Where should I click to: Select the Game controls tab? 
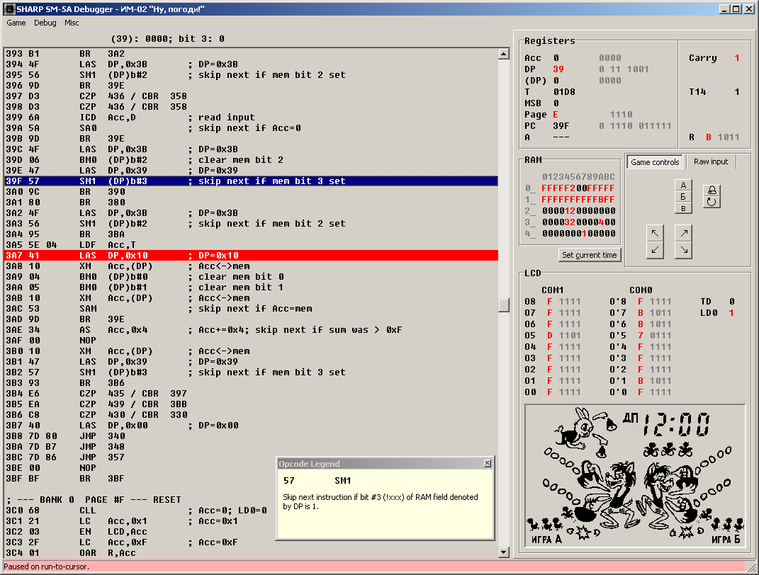655,162
